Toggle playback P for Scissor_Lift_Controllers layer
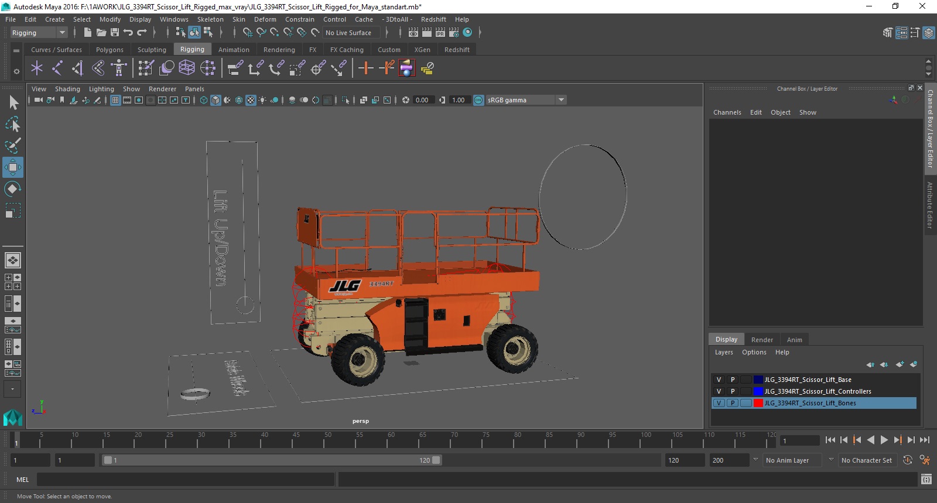This screenshot has width=937, height=503. [733, 391]
